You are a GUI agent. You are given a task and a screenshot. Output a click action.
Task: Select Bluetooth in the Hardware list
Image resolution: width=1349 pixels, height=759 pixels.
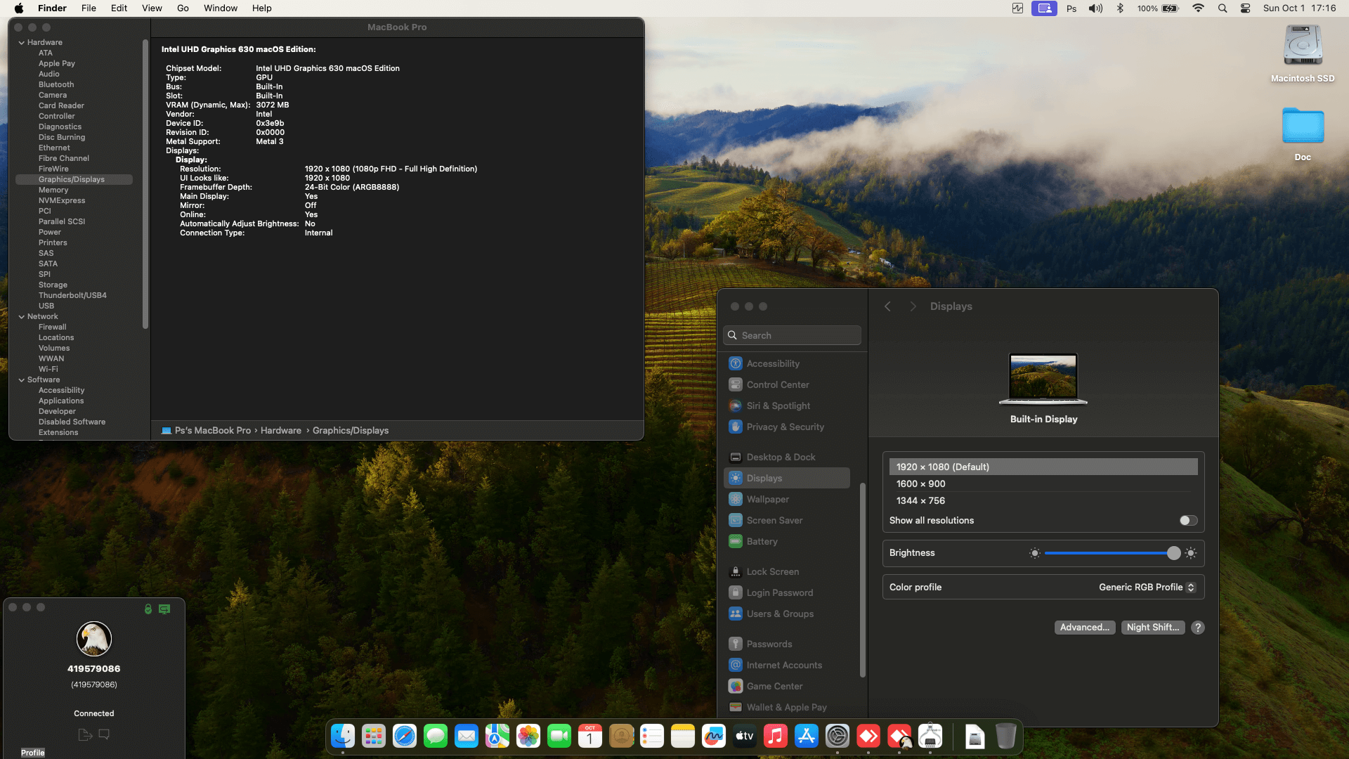tap(74, 84)
